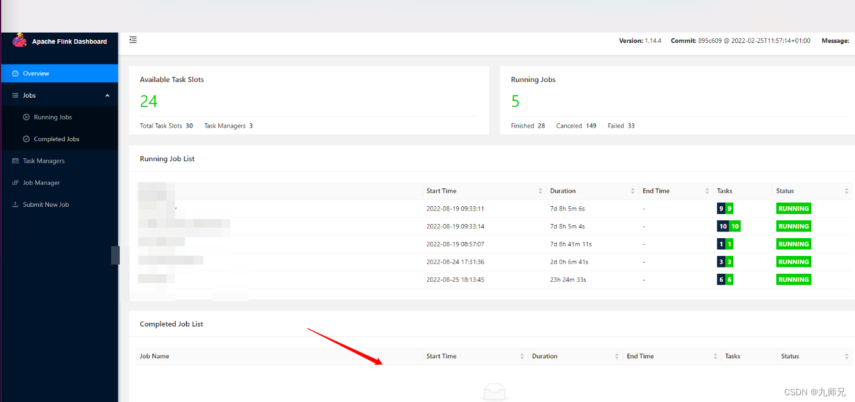
Task: Click the Task Managers schedule icon
Action: (16, 161)
